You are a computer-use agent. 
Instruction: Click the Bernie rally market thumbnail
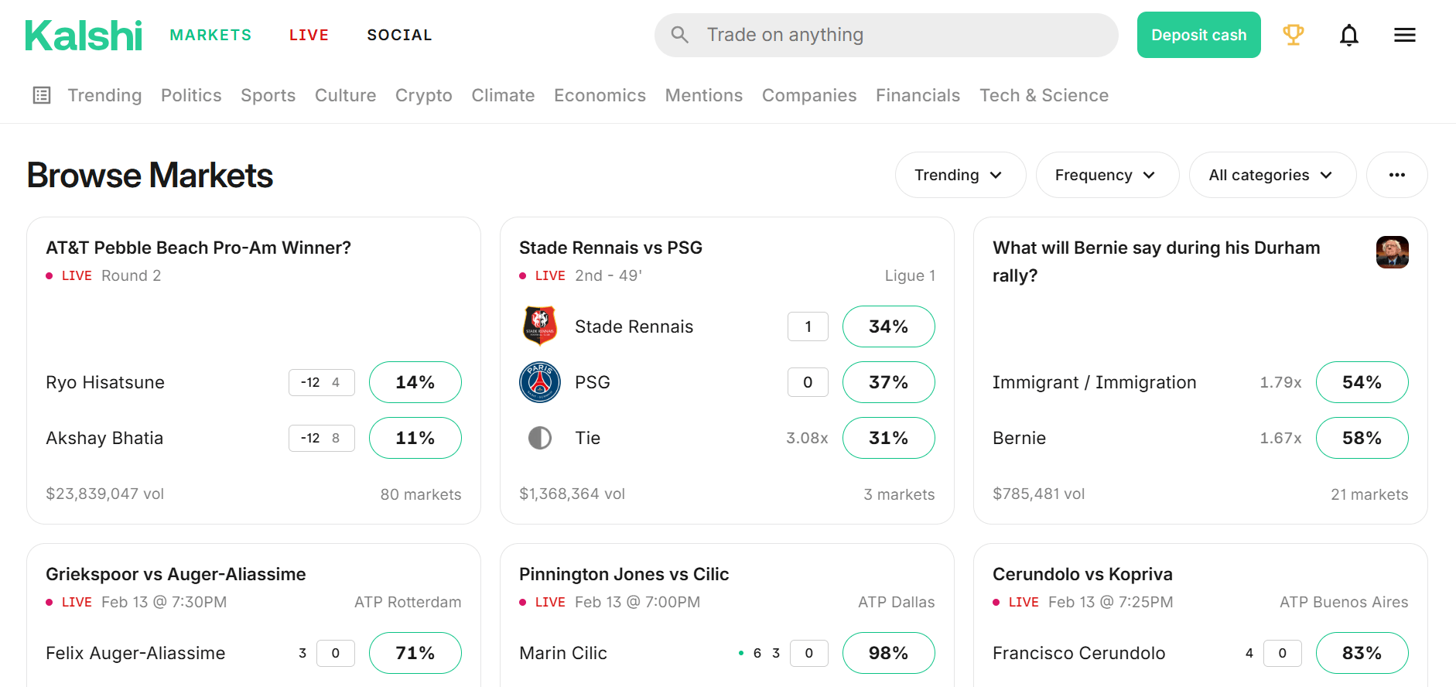tap(1392, 252)
